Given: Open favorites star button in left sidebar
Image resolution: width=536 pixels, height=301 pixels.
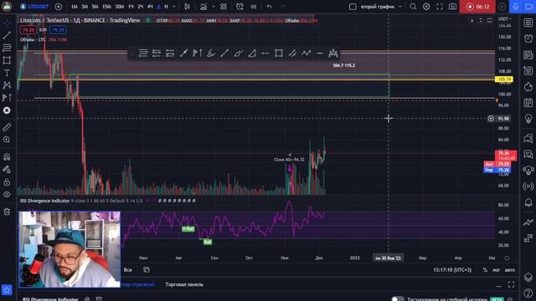Looking at the screenshot, I should point(7,290).
